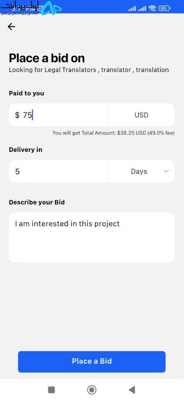
Task: Tap the Android recent apps square icon
Action: [x=52, y=390]
